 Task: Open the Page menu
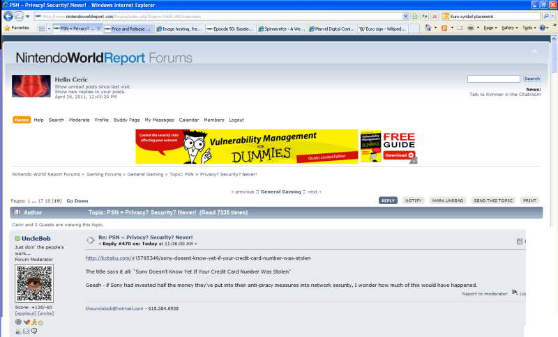490,28
